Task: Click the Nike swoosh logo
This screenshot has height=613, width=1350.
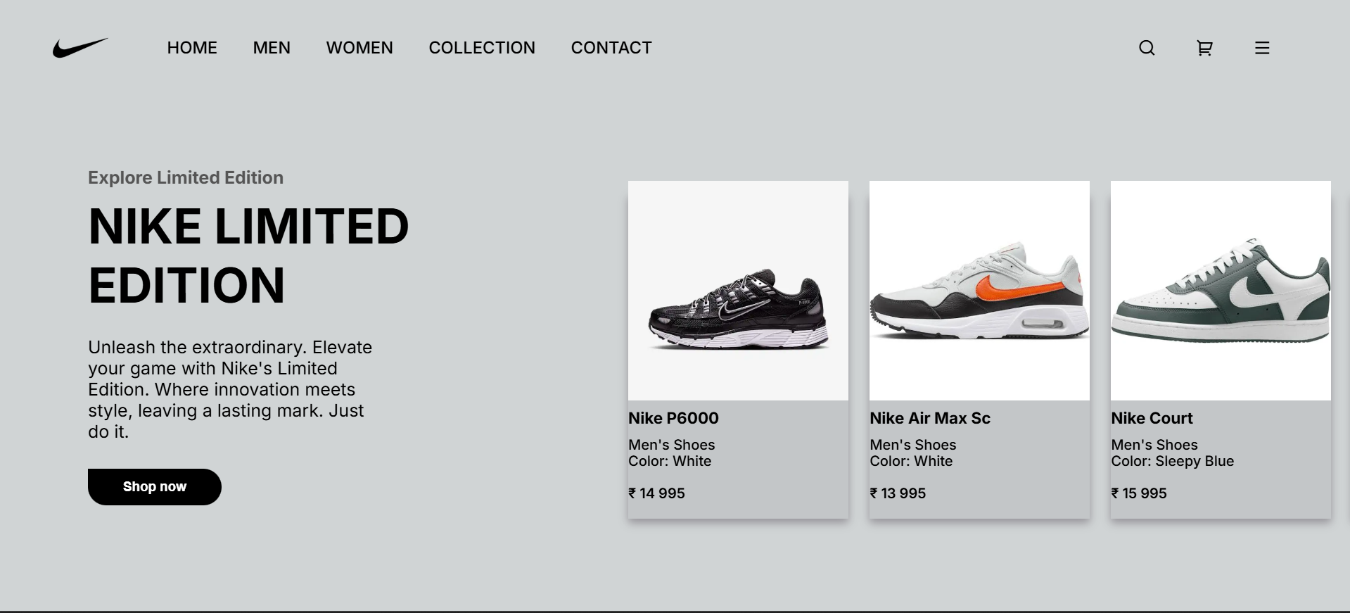Action: point(79,48)
